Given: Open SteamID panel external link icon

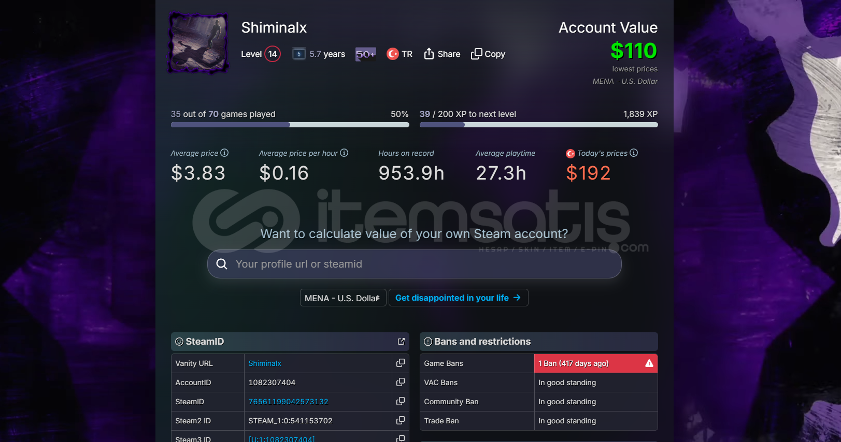Looking at the screenshot, I should 401,342.
